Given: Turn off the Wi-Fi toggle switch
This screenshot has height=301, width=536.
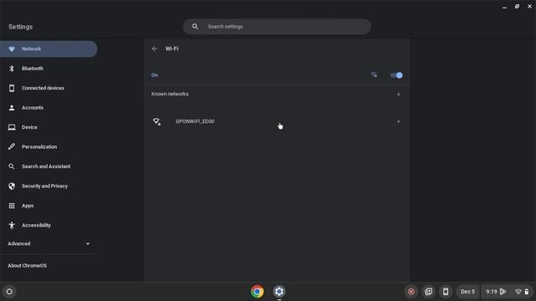Looking at the screenshot, I should click(396, 75).
